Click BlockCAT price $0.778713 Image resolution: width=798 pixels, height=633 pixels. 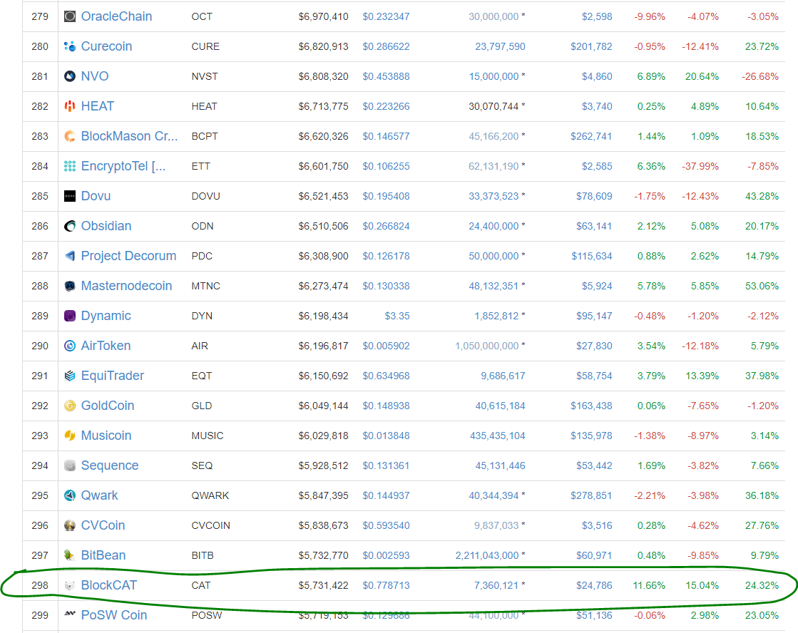pos(386,585)
